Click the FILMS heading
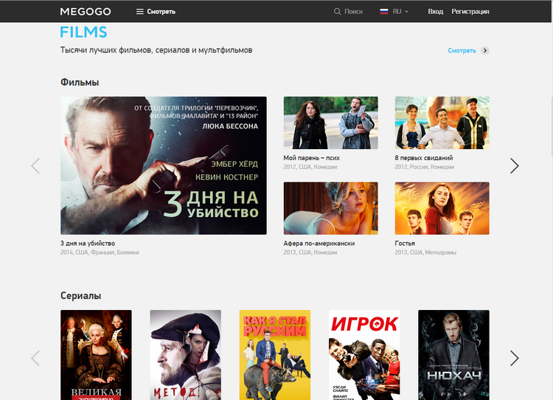 [x=83, y=32]
